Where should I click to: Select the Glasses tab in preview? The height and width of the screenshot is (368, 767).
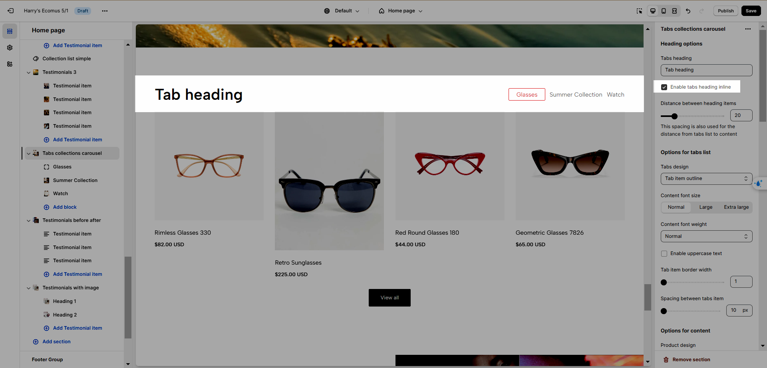point(527,95)
